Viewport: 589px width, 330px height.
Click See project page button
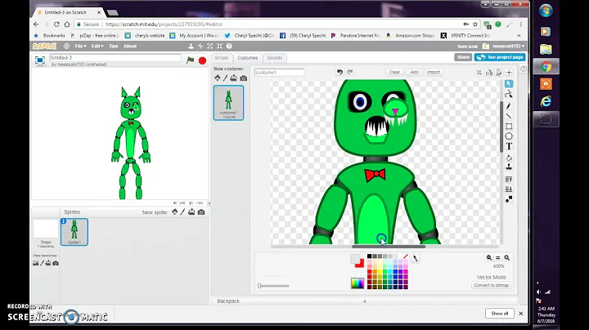click(x=500, y=57)
